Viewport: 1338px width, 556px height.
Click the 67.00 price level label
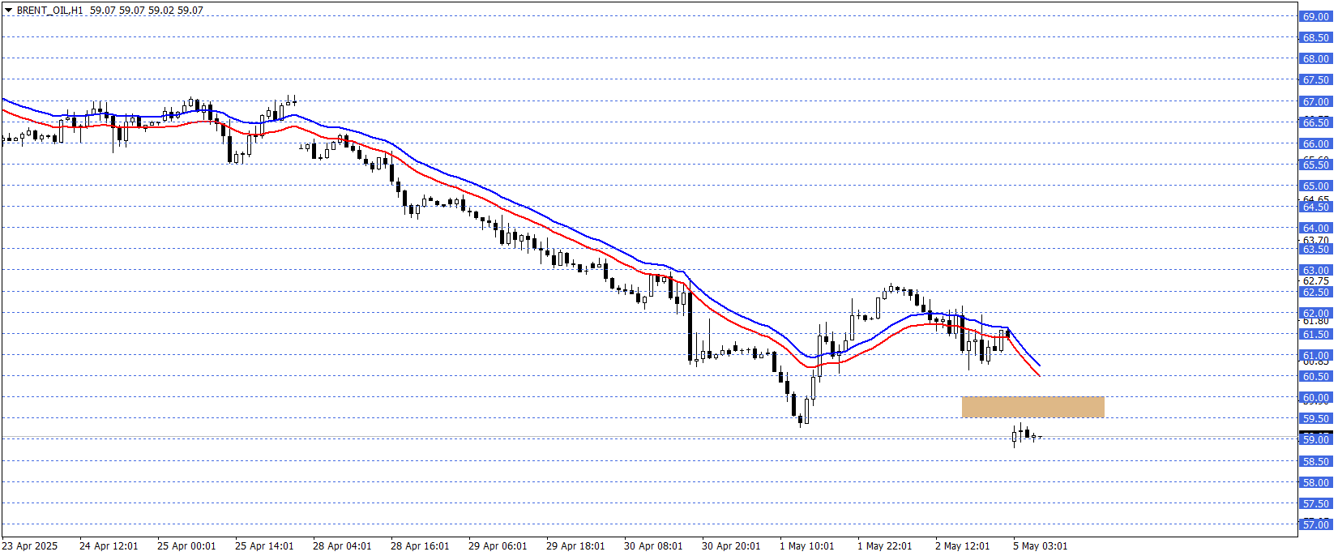[x=1315, y=101]
